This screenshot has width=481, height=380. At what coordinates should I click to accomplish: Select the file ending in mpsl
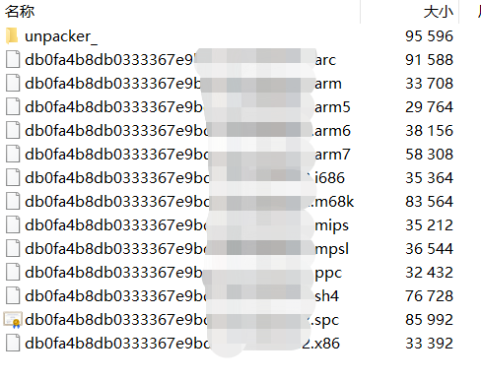[186, 249]
